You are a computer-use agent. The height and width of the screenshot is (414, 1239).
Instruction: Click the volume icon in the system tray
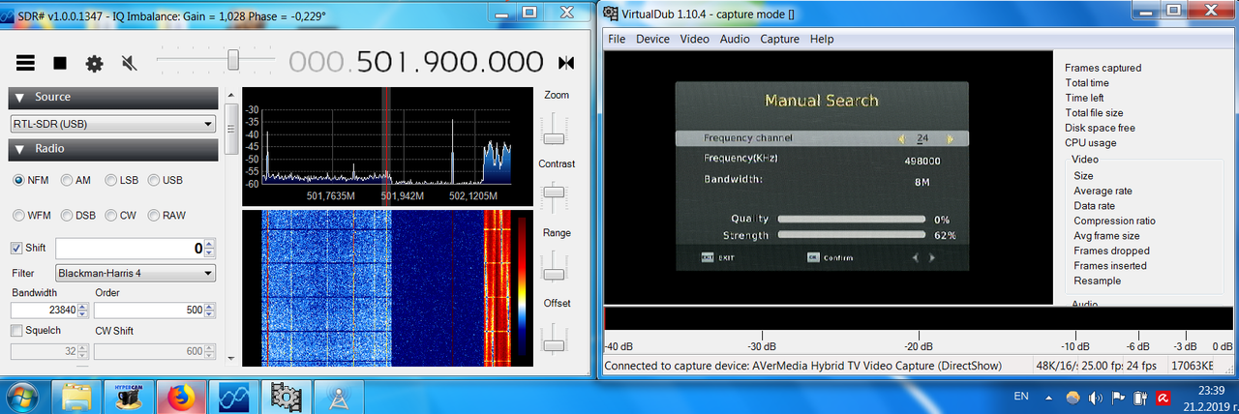pyautogui.click(x=1095, y=398)
